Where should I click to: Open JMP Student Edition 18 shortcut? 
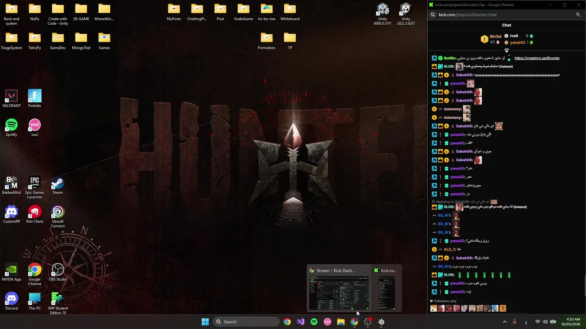pyautogui.click(x=58, y=303)
